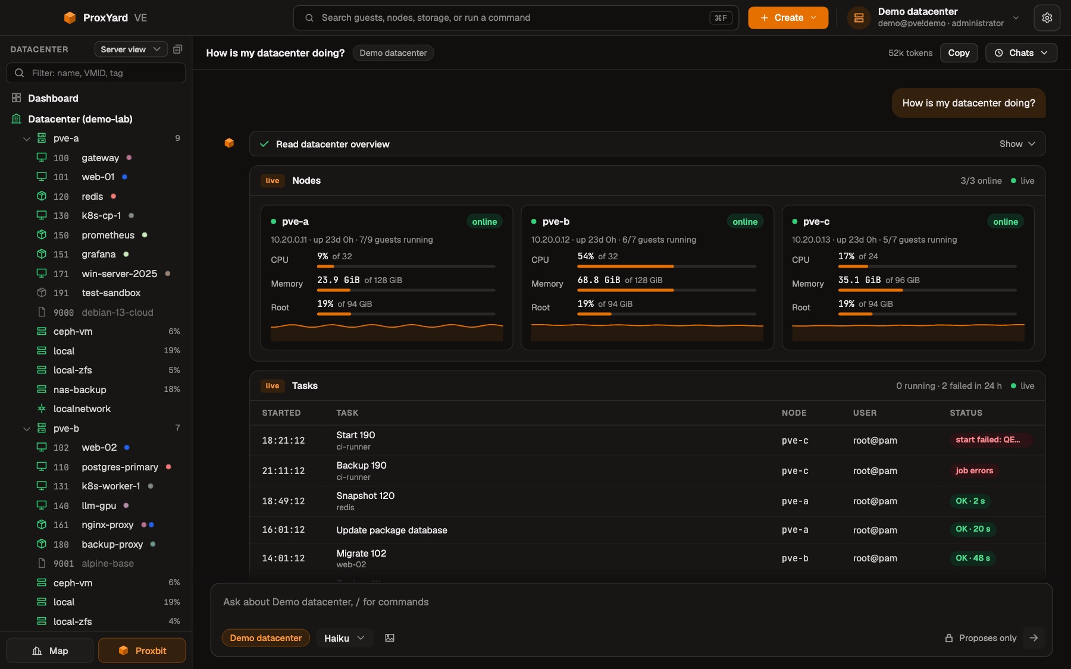Click the container icon for redis
The width and height of the screenshot is (1071, 669).
(x=42, y=196)
